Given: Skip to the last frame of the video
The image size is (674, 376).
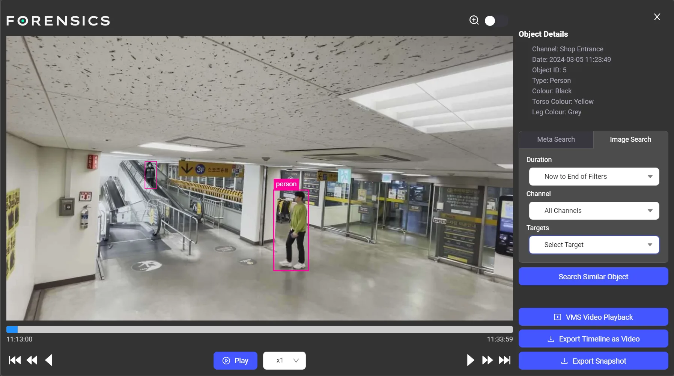Looking at the screenshot, I should click(x=505, y=360).
